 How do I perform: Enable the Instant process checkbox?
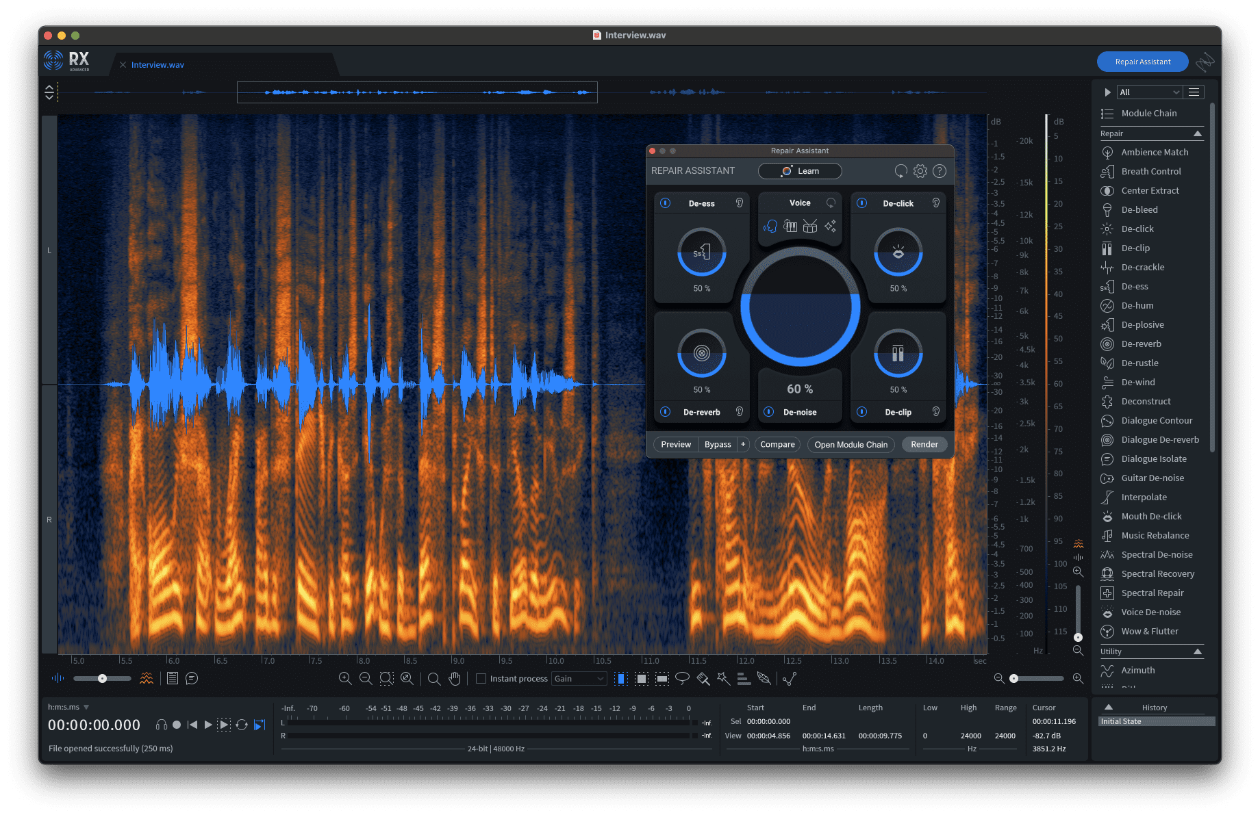tap(481, 678)
